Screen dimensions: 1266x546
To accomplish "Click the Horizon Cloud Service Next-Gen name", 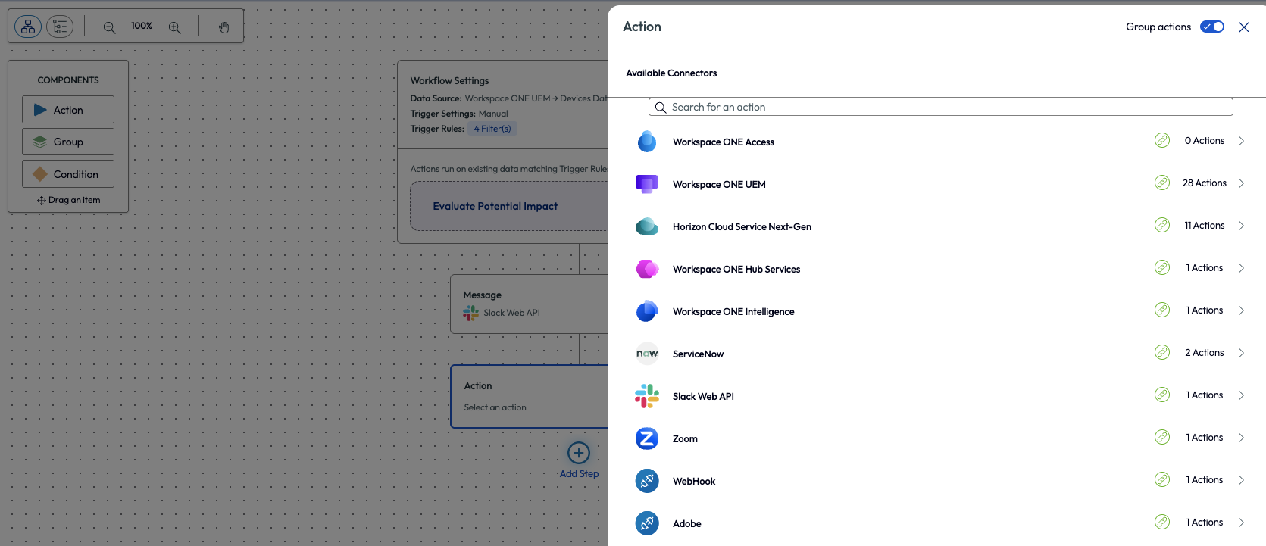I will click(x=742, y=227).
